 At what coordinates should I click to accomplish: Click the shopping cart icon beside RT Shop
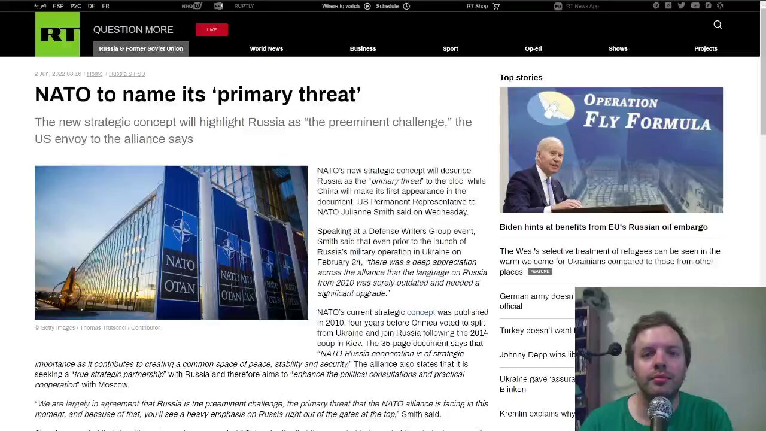click(x=496, y=6)
